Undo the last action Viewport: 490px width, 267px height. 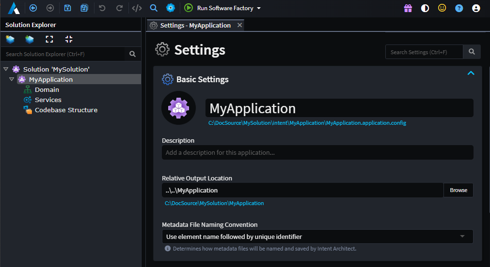pyautogui.click(x=102, y=8)
